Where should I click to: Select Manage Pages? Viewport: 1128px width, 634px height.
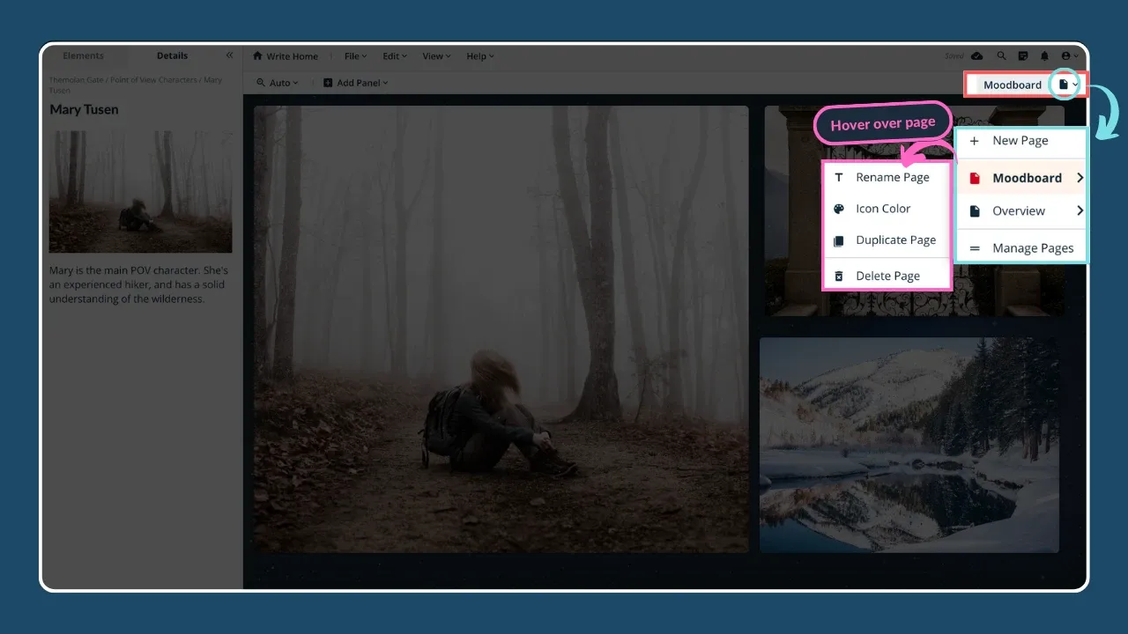tap(1032, 247)
